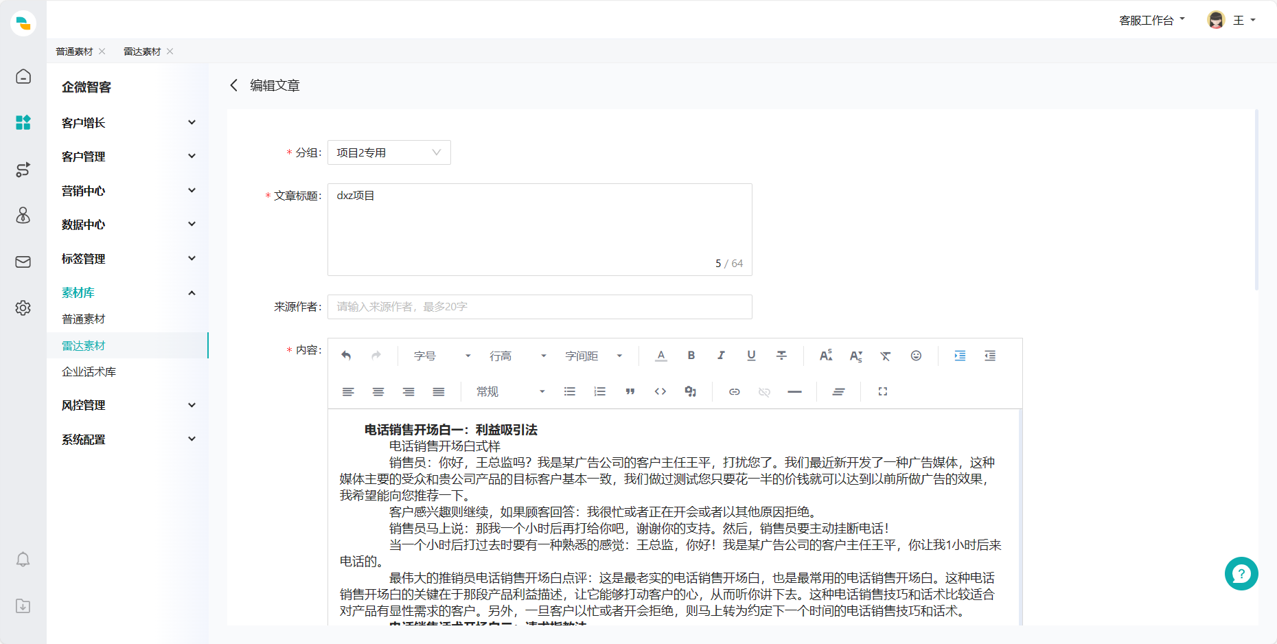The height and width of the screenshot is (644, 1277).
Task: Open 分组 dropdown showing 项目2专用
Action: tap(389, 152)
